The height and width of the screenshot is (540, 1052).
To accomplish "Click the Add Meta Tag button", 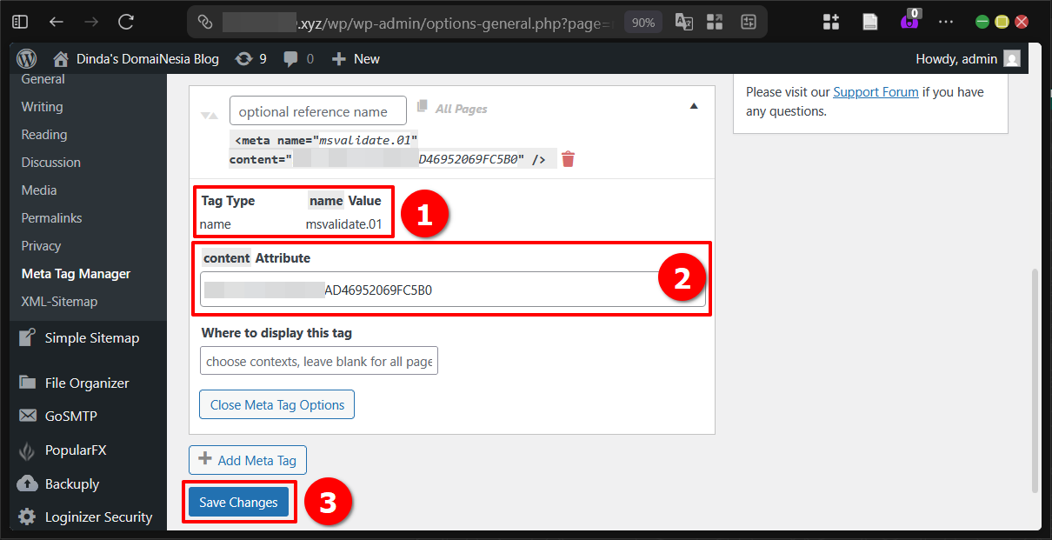I will pos(247,460).
